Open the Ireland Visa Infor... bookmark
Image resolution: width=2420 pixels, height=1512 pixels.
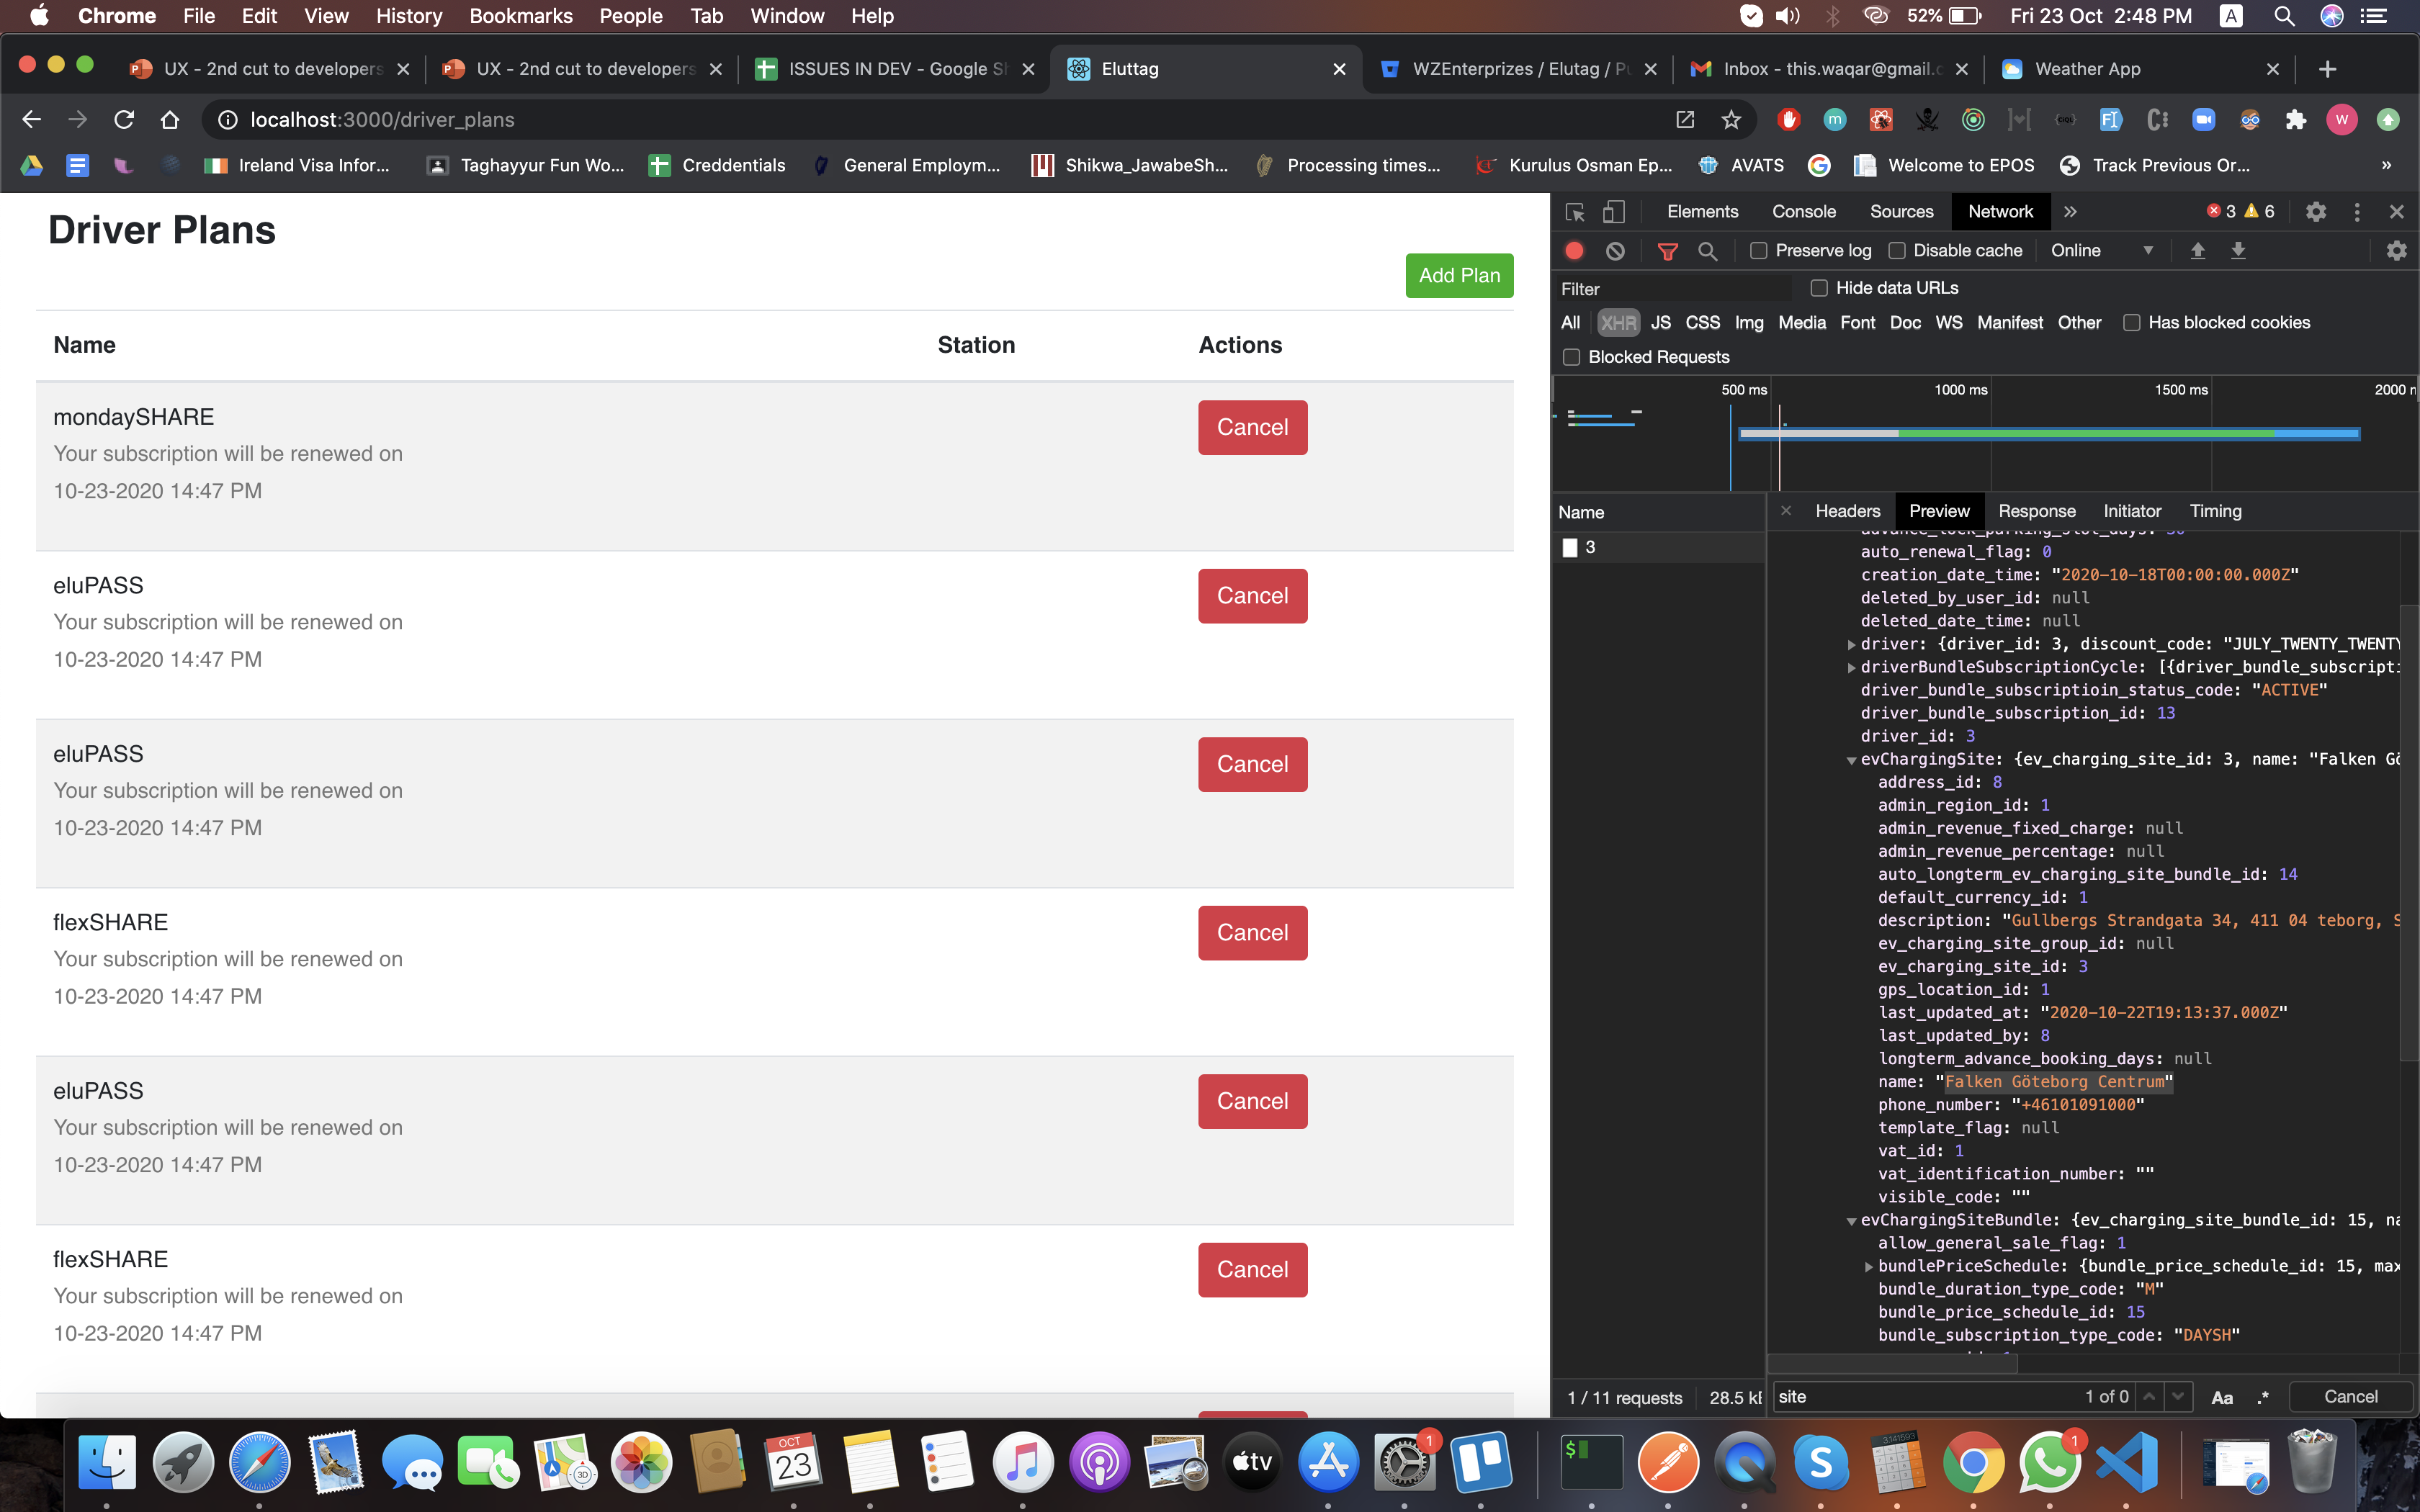(297, 166)
